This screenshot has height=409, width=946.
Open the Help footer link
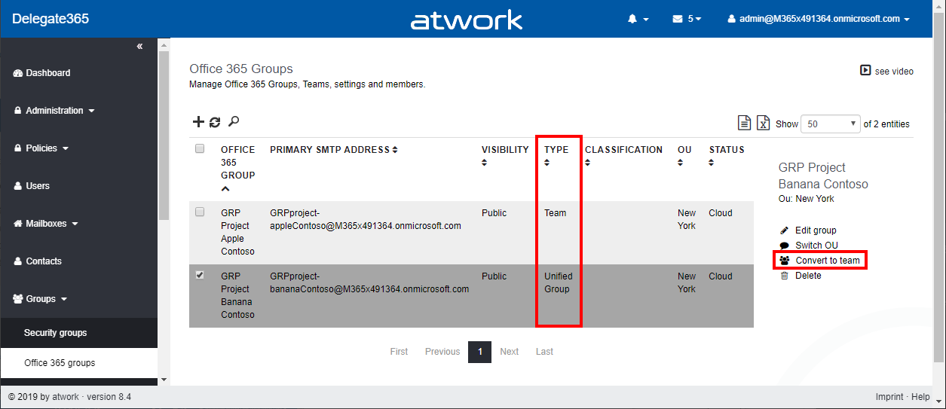[x=920, y=397]
